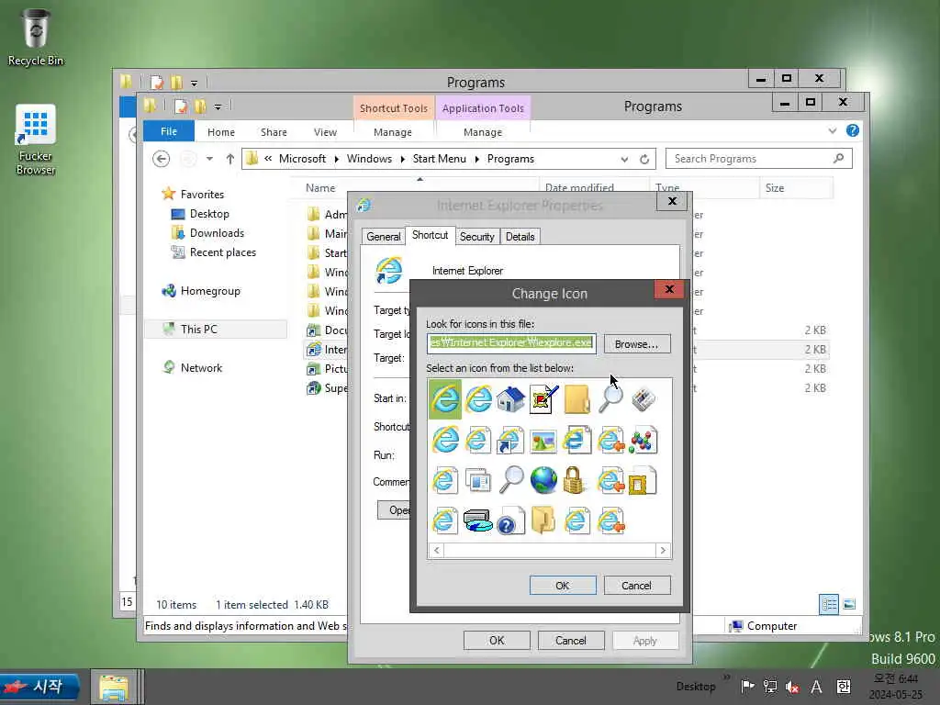Screen dimensions: 940x705
Task: Click Browse... in Change Icon
Action: [637, 344]
